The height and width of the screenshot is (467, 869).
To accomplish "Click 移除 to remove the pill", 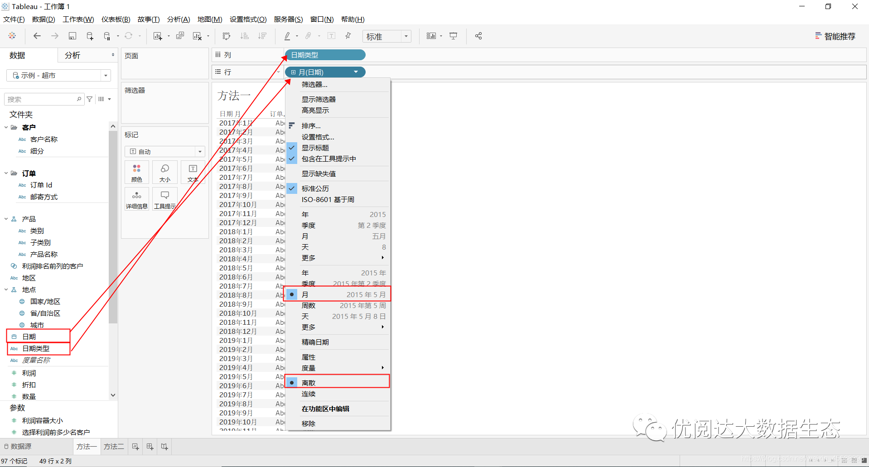I will (338, 424).
